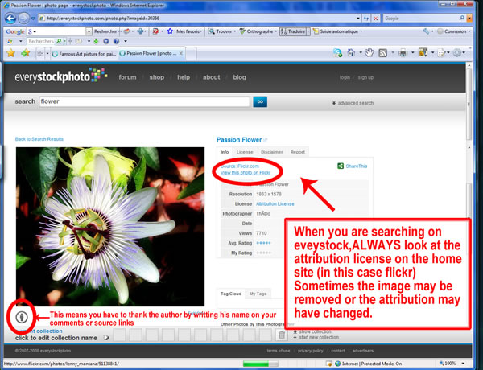Open the tab list dropdown arrow
This screenshot has width=483, height=370.
click(47, 54)
